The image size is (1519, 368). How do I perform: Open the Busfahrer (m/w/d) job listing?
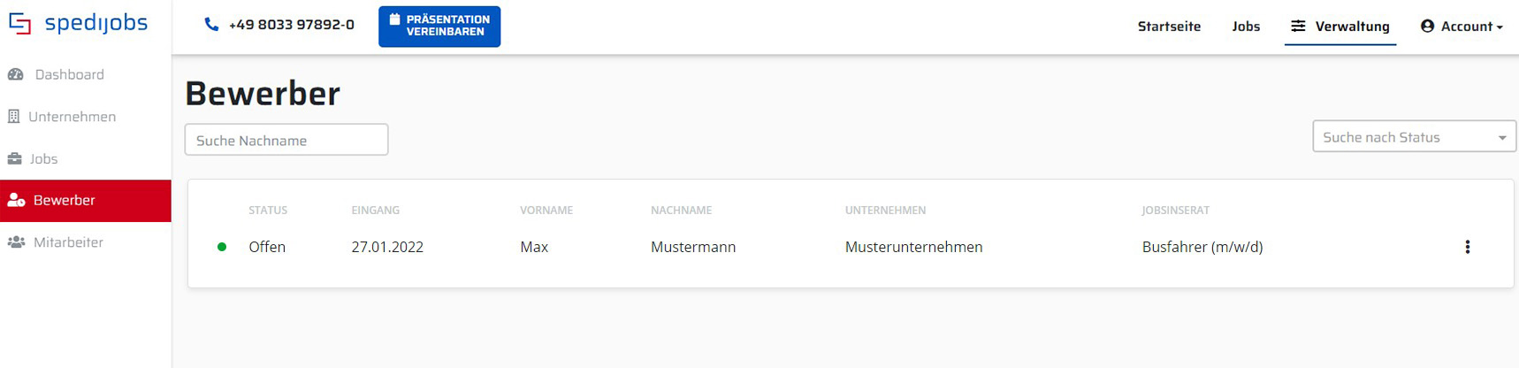(1202, 247)
